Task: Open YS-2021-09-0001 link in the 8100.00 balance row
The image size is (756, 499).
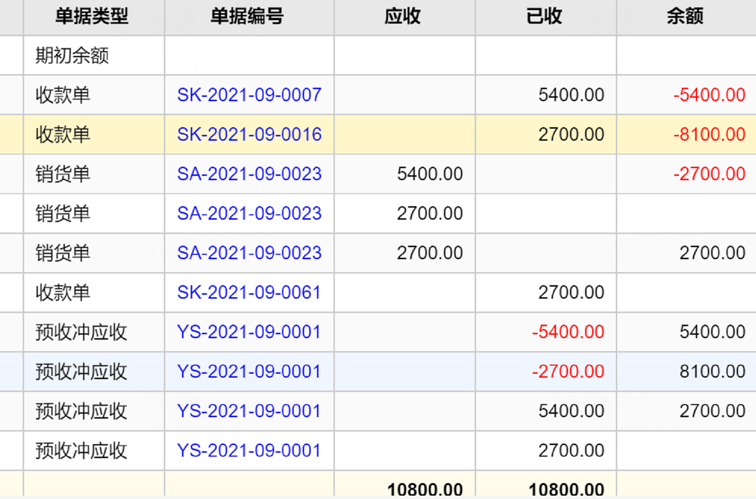Action: click(x=249, y=371)
